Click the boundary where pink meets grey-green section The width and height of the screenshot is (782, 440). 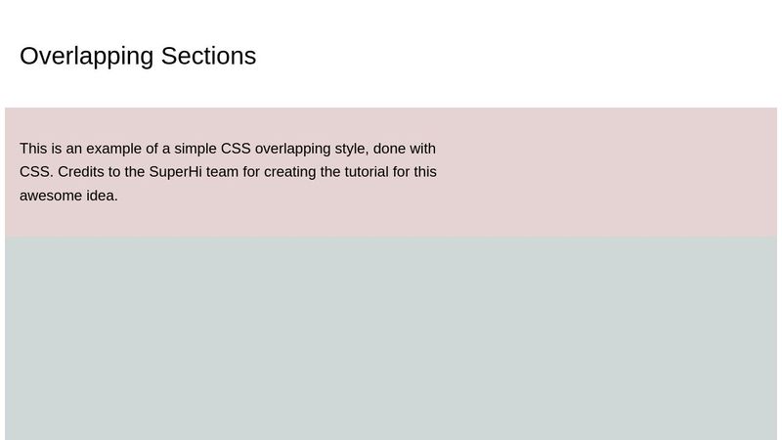point(391,237)
